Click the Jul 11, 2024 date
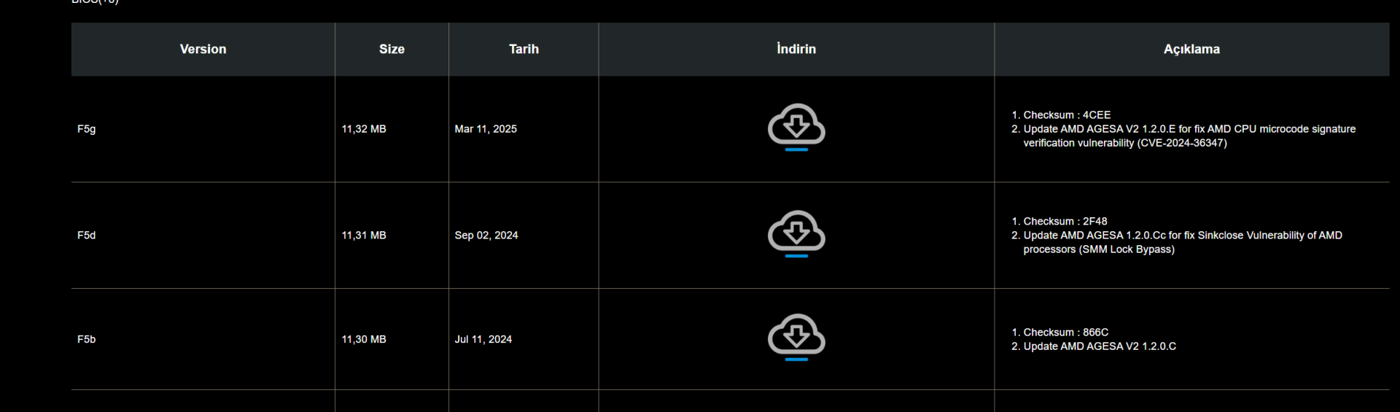The image size is (1400, 412). [x=483, y=339]
